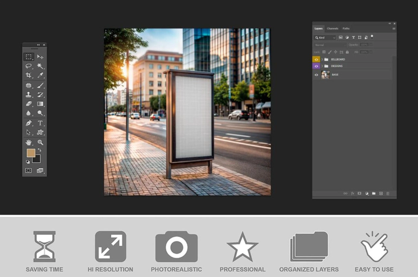
Task: Hide the BASE layer
Action: 316,75
